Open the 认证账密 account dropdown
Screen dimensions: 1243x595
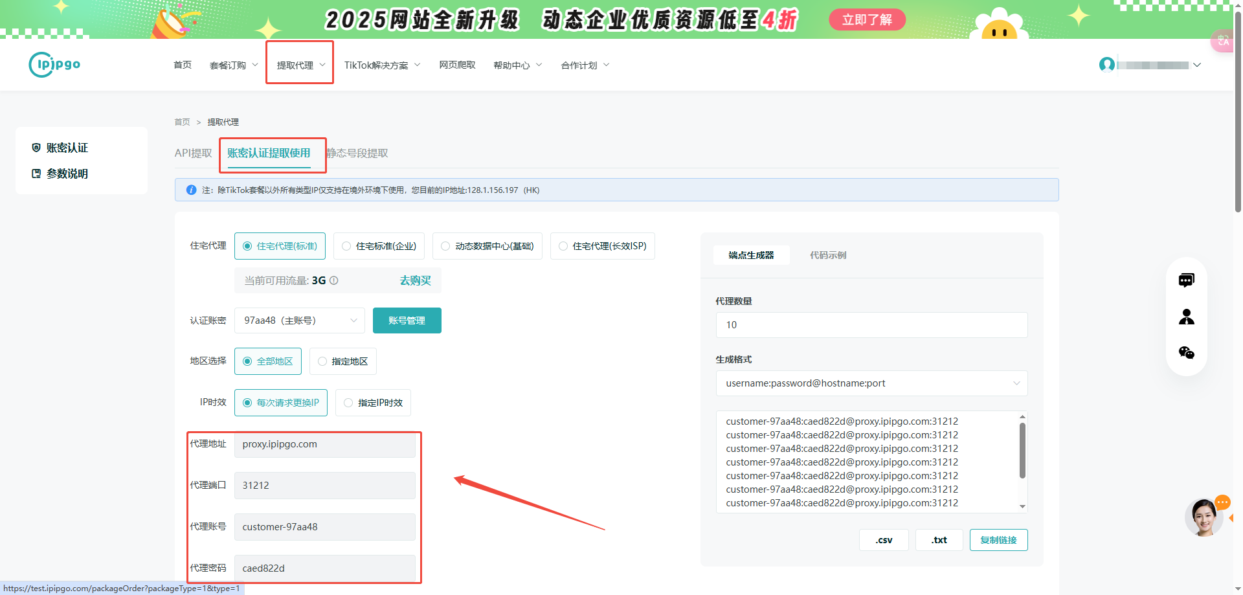click(x=300, y=320)
